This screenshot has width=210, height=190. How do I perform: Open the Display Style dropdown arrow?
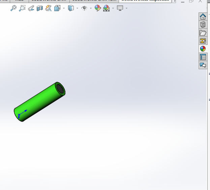[77, 8]
